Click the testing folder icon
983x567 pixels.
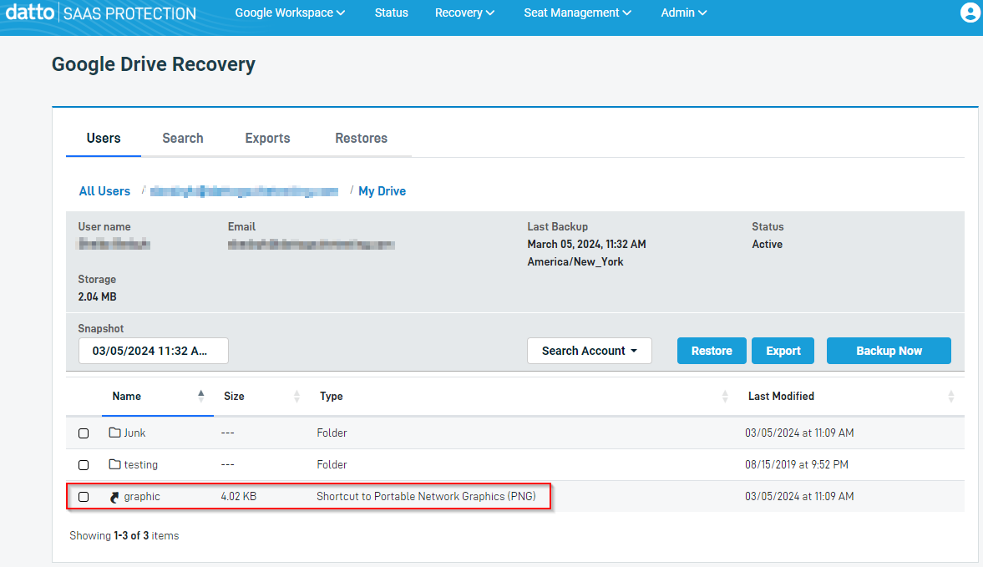pos(115,464)
